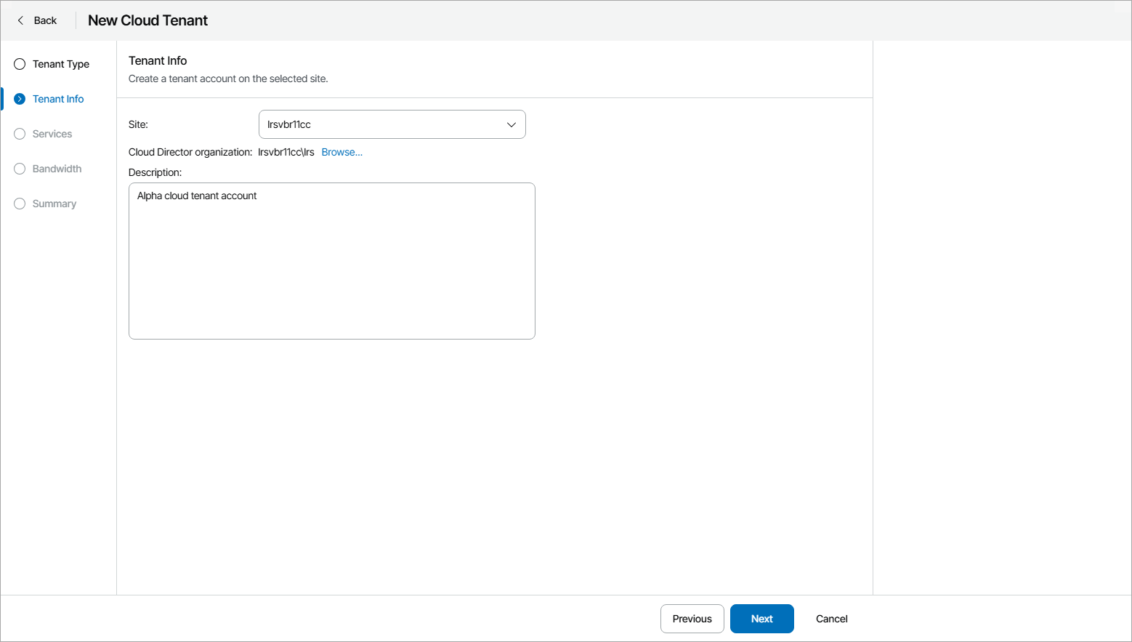Open the Services wizard step
The width and height of the screenshot is (1132, 642).
pos(52,134)
